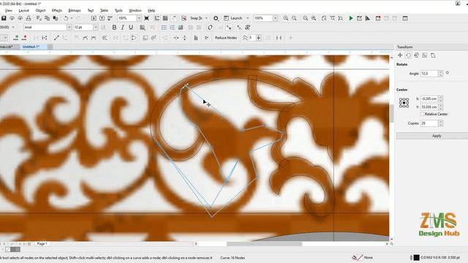The height and width of the screenshot is (263, 468).
Task: Click the curve smoothness slider plus button
Action: pos(259,38)
